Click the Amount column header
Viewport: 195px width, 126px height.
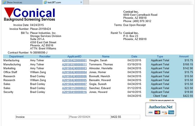184,56
